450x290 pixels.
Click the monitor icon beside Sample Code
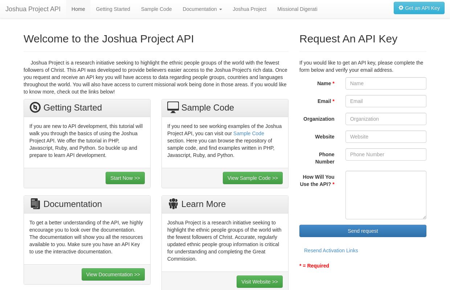(173, 107)
